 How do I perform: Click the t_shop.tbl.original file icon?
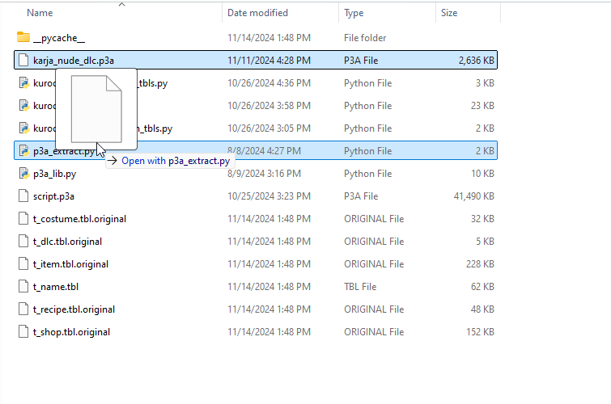[23, 331]
